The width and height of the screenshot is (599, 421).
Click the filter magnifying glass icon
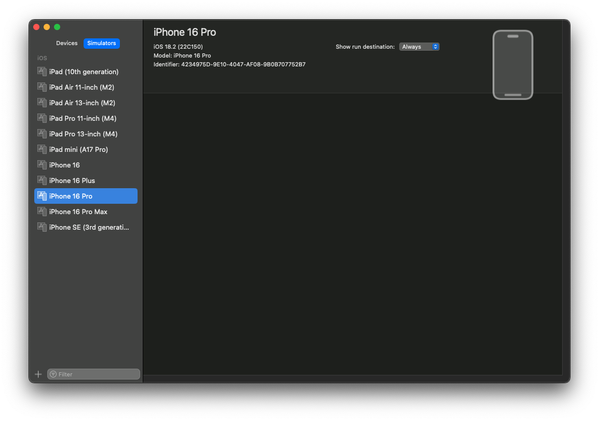53,374
